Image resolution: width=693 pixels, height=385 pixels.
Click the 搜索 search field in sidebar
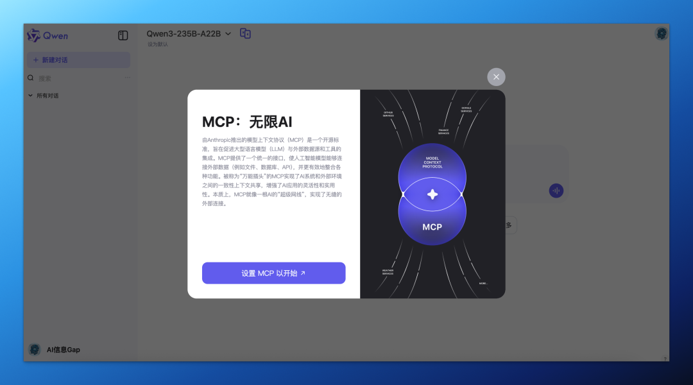pyautogui.click(x=80, y=78)
